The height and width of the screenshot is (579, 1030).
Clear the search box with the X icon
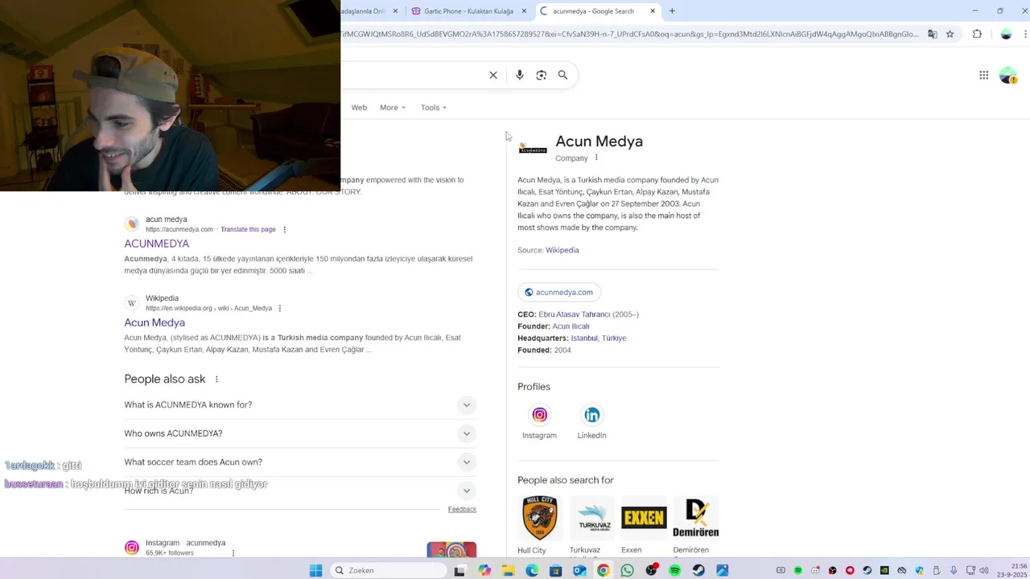(x=493, y=75)
